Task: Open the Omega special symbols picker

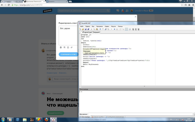Action: (68, 47)
